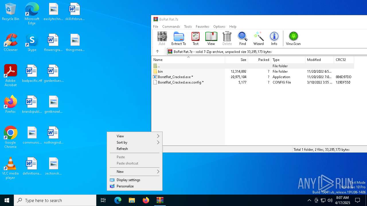This screenshot has width=367, height=206.
Task: Select BoratRat_Cracked.exe.config file row
Action: coord(253,82)
